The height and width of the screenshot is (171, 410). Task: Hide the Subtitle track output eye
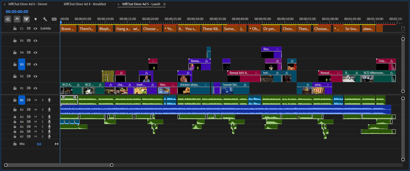36,28
